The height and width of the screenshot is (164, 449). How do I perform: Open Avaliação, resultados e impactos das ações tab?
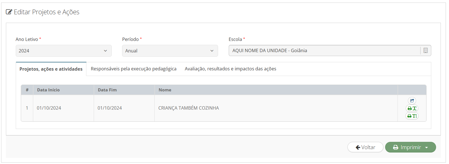pyautogui.click(x=230, y=69)
